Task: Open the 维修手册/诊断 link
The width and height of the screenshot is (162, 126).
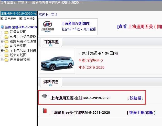Action: (x=141, y=113)
